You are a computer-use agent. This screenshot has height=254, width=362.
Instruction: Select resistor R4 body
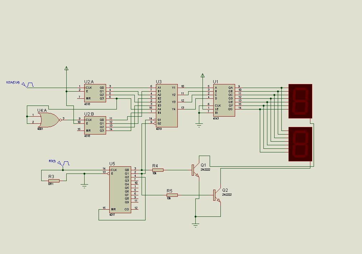(x=158, y=170)
